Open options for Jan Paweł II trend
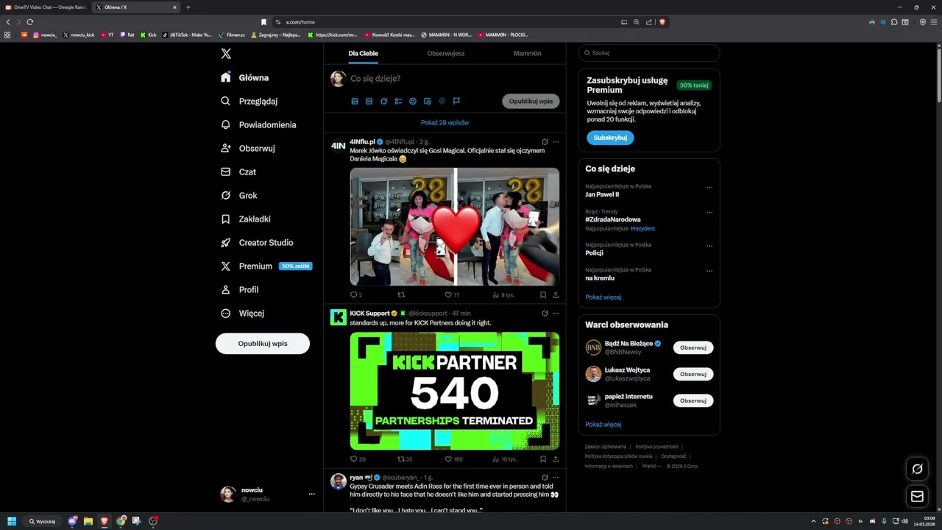This screenshot has height=530, width=942. point(709,187)
